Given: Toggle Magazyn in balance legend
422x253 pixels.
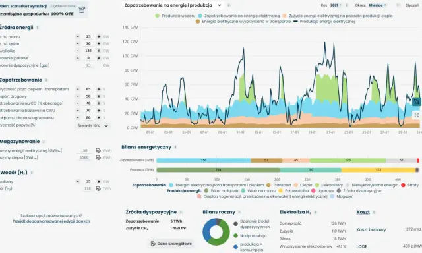Looking at the screenshot, I should 342,196.
